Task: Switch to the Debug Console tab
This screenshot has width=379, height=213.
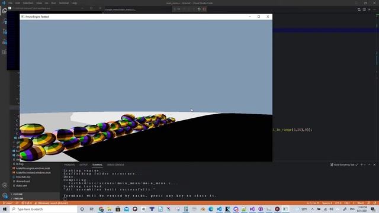Action: tap(115, 164)
